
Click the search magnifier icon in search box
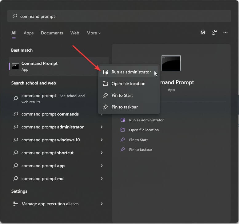(15, 16)
